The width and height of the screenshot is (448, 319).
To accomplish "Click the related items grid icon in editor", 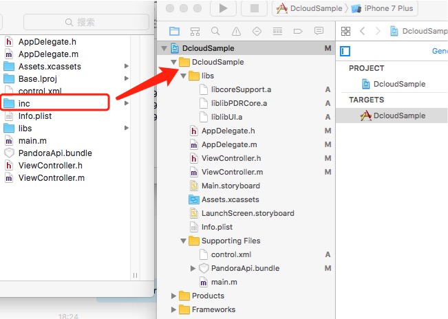I will (x=345, y=31).
